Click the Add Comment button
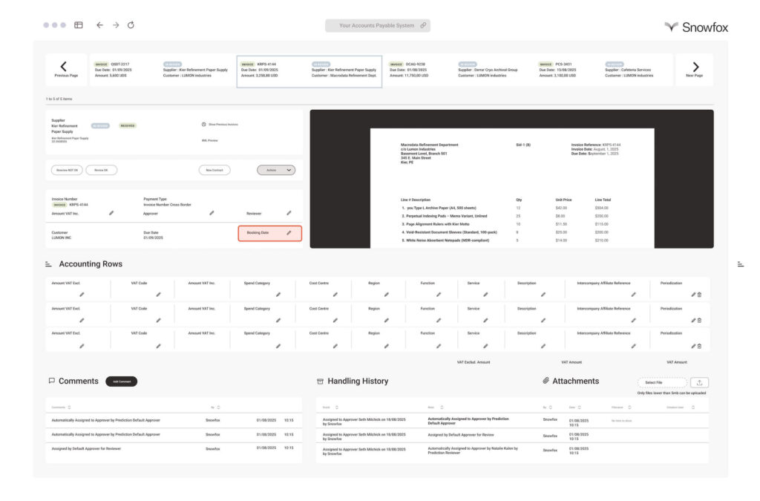The height and width of the screenshot is (501, 760). click(122, 382)
